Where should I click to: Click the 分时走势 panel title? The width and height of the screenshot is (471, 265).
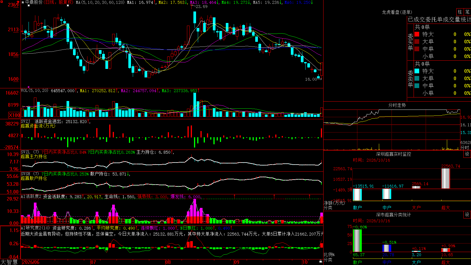tap(397, 105)
